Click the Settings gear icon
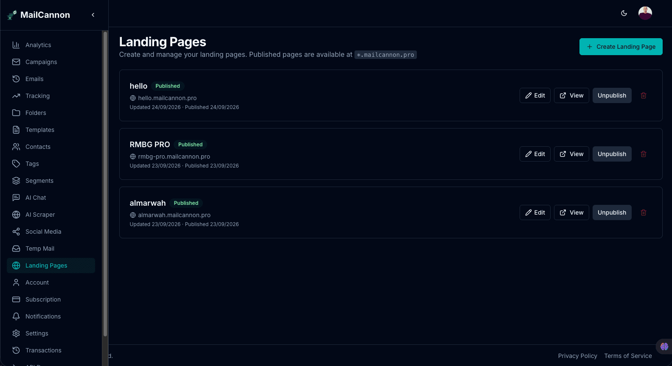The width and height of the screenshot is (672, 366). coord(16,333)
